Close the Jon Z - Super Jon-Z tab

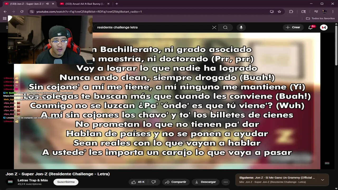pos(53,4)
